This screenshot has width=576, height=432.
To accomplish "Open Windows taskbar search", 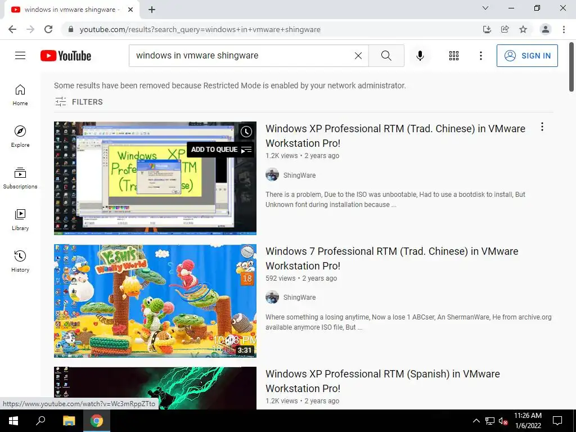I will pyautogui.click(x=40, y=421).
